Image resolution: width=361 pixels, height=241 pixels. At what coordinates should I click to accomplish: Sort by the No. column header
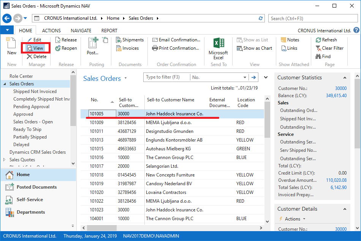(x=94, y=100)
